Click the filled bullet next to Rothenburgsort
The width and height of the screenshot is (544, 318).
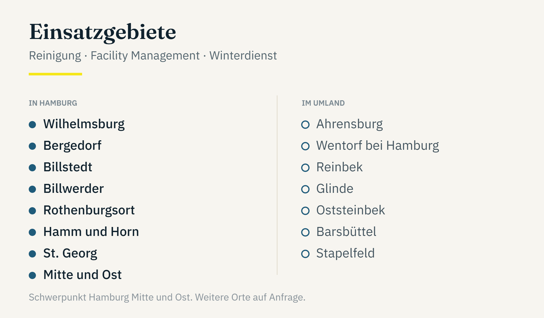[x=32, y=211]
